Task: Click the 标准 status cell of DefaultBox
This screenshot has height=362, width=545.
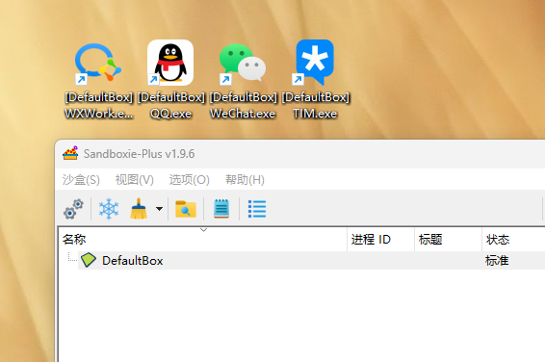Action: 497,260
